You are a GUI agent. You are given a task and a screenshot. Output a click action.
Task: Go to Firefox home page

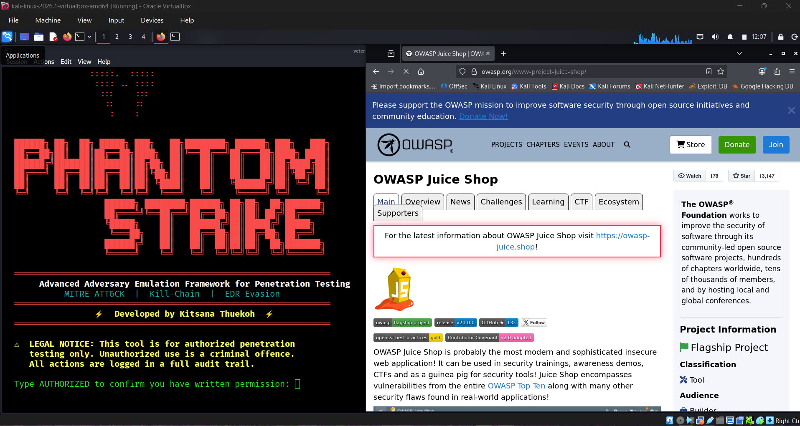pyautogui.click(x=421, y=71)
